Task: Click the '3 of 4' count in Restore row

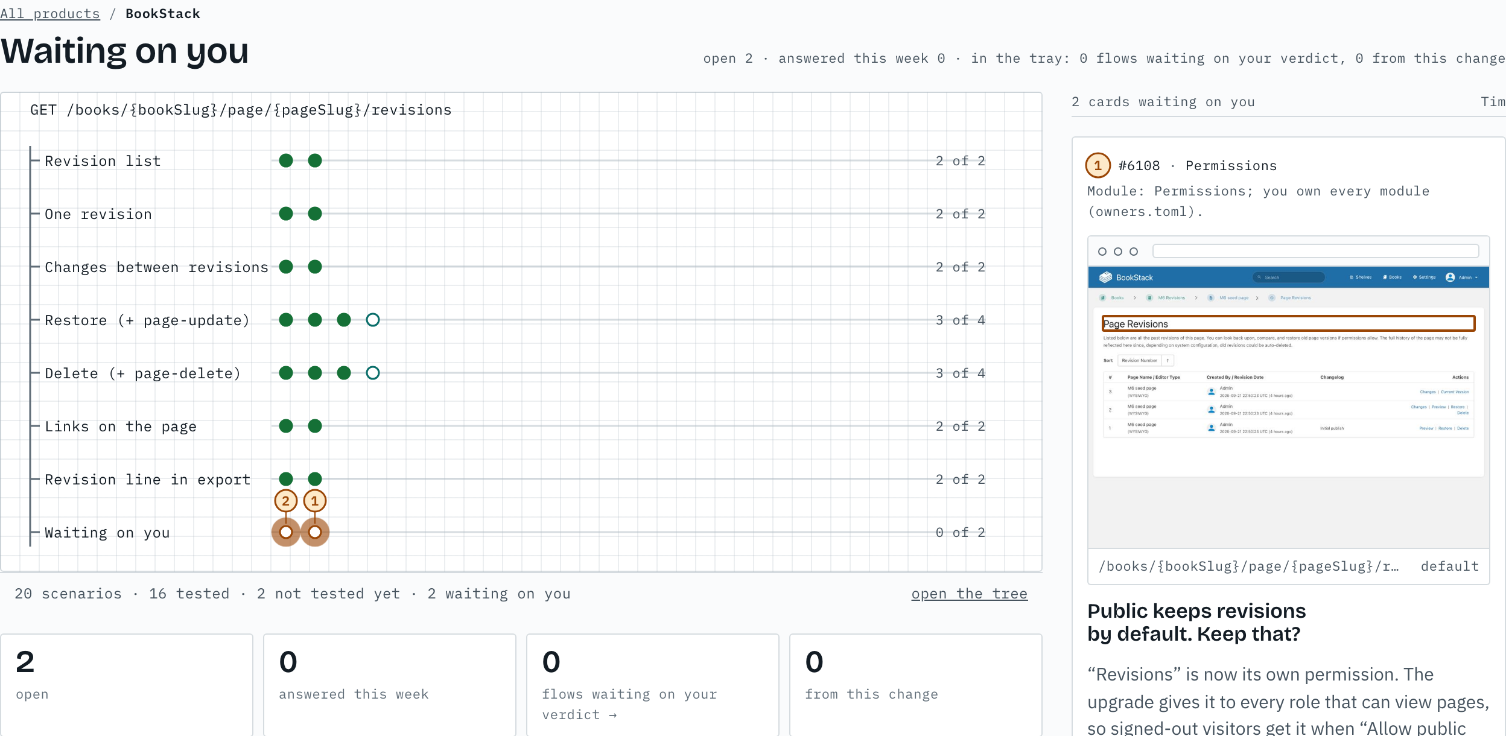Action: point(961,320)
